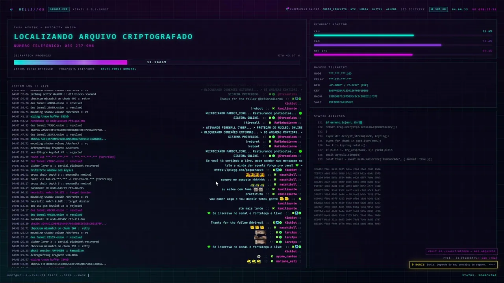Click 'dns tunnel C9D4C.onion' log entry
504x283 pixels.
47,161
